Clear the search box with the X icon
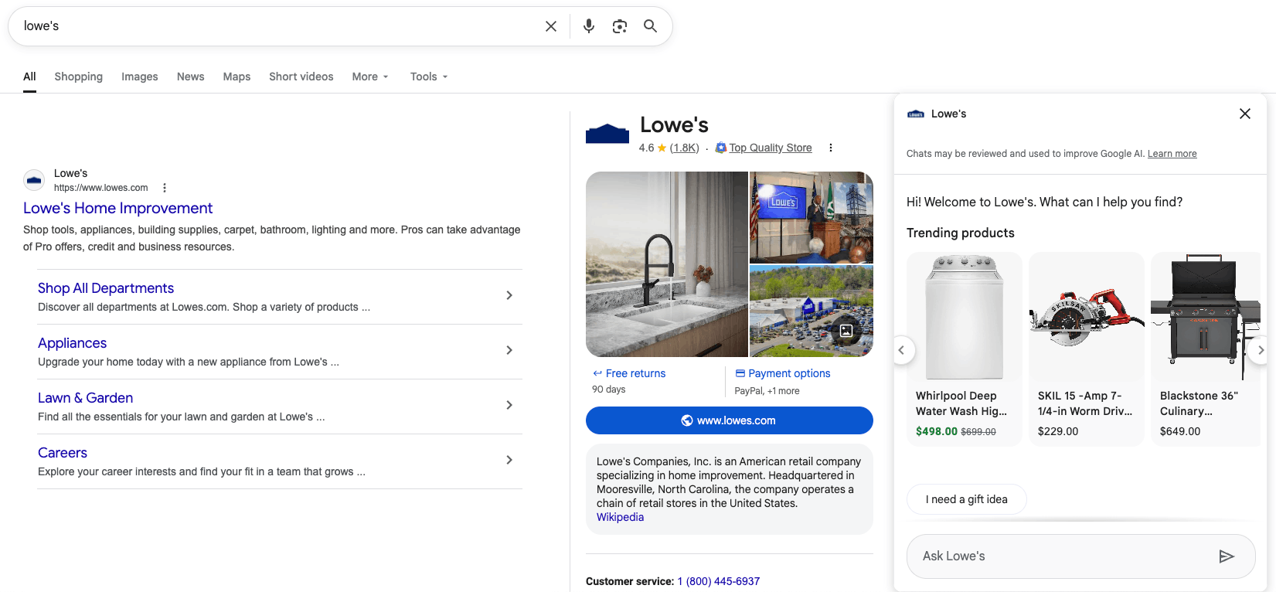 pos(551,26)
